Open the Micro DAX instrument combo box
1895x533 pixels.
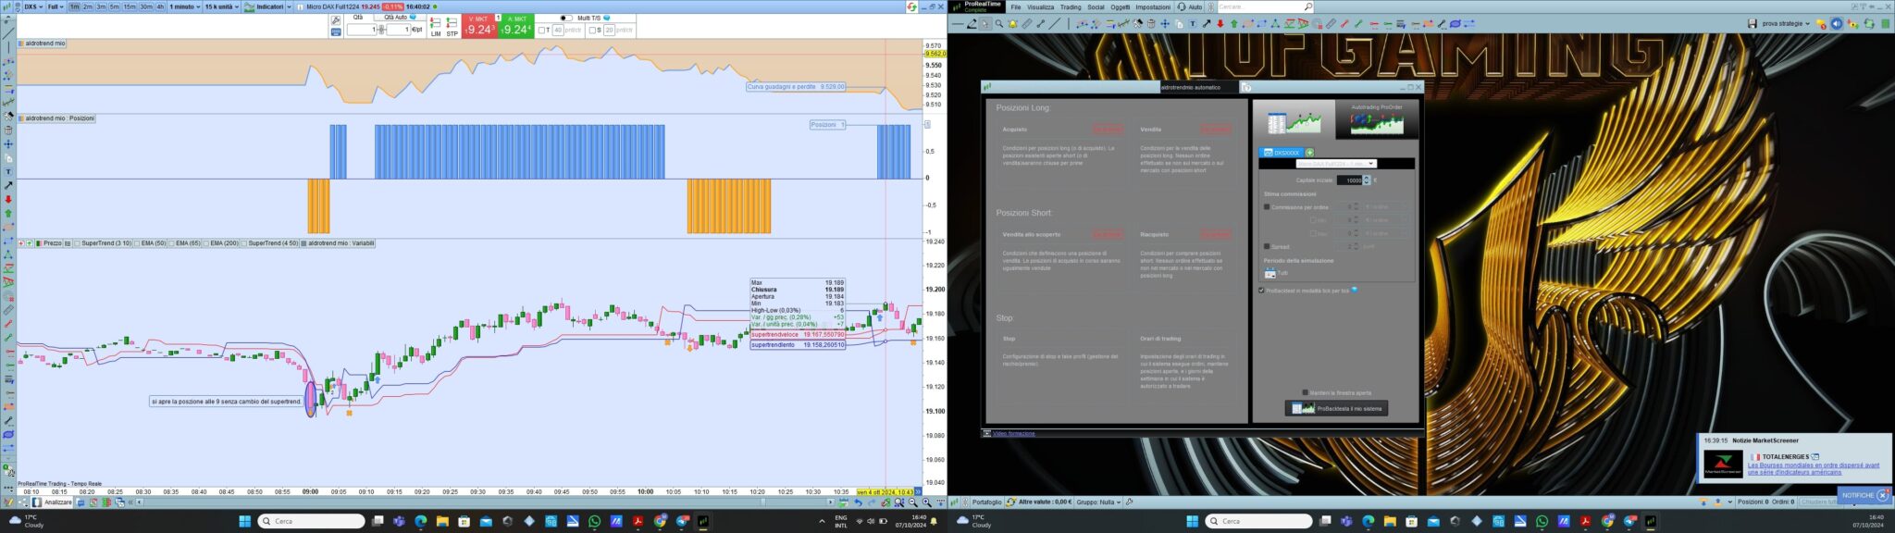tap(1335, 164)
